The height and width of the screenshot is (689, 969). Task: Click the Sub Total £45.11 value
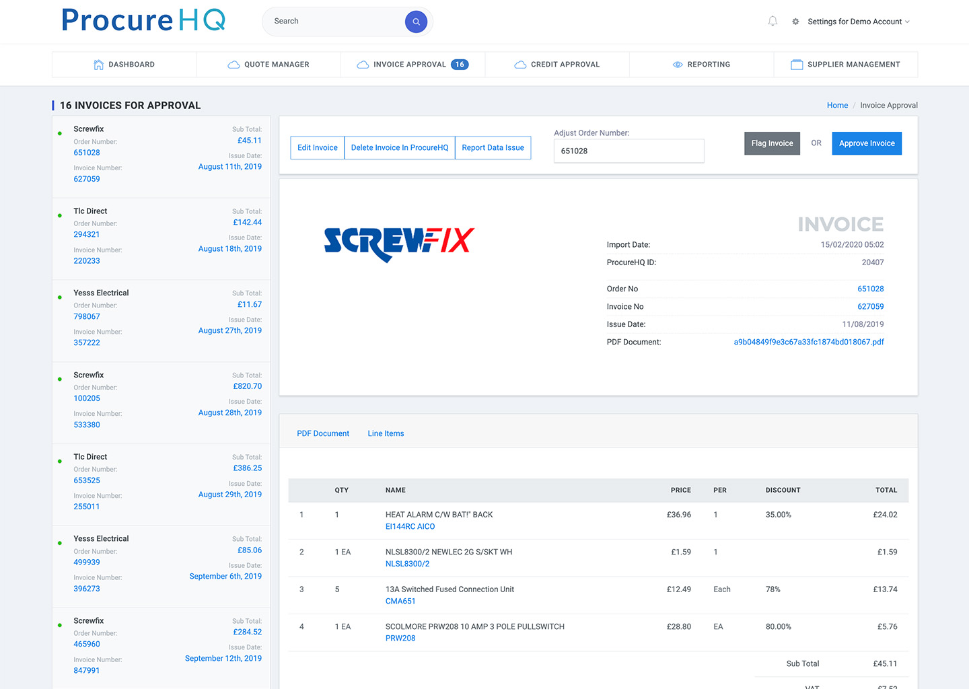tap(884, 664)
